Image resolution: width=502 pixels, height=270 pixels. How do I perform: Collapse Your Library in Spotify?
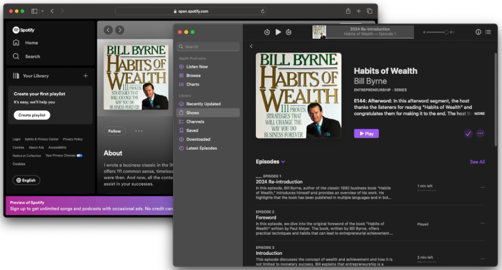coord(31,76)
